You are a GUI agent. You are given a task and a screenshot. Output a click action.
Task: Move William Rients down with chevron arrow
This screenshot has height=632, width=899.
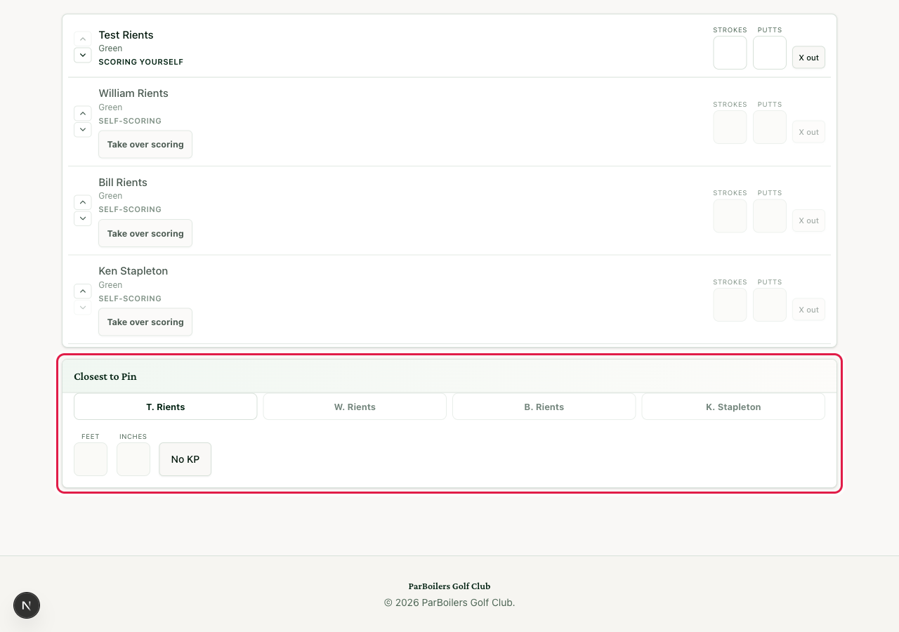tap(83, 129)
